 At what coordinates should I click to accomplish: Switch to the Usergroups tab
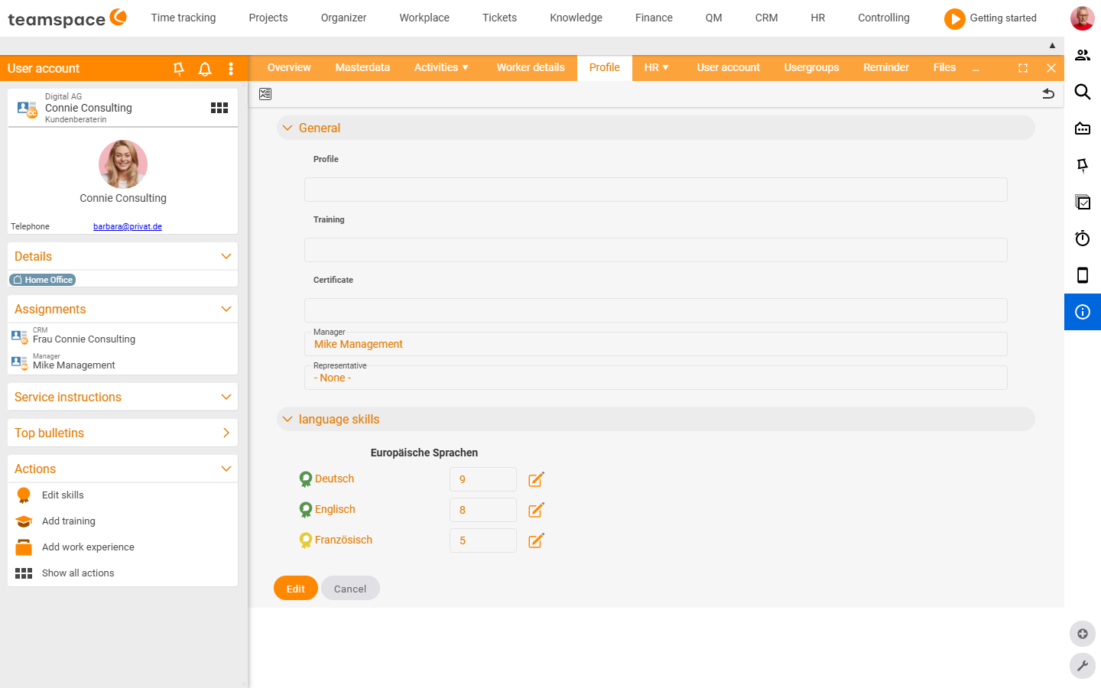[x=811, y=67]
